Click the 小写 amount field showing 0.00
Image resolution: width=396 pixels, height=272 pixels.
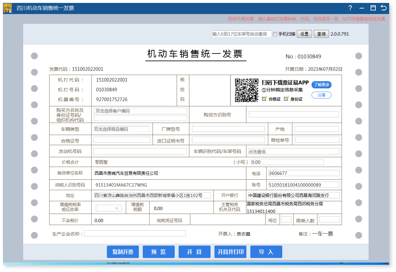pyautogui.click(x=287, y=162)
